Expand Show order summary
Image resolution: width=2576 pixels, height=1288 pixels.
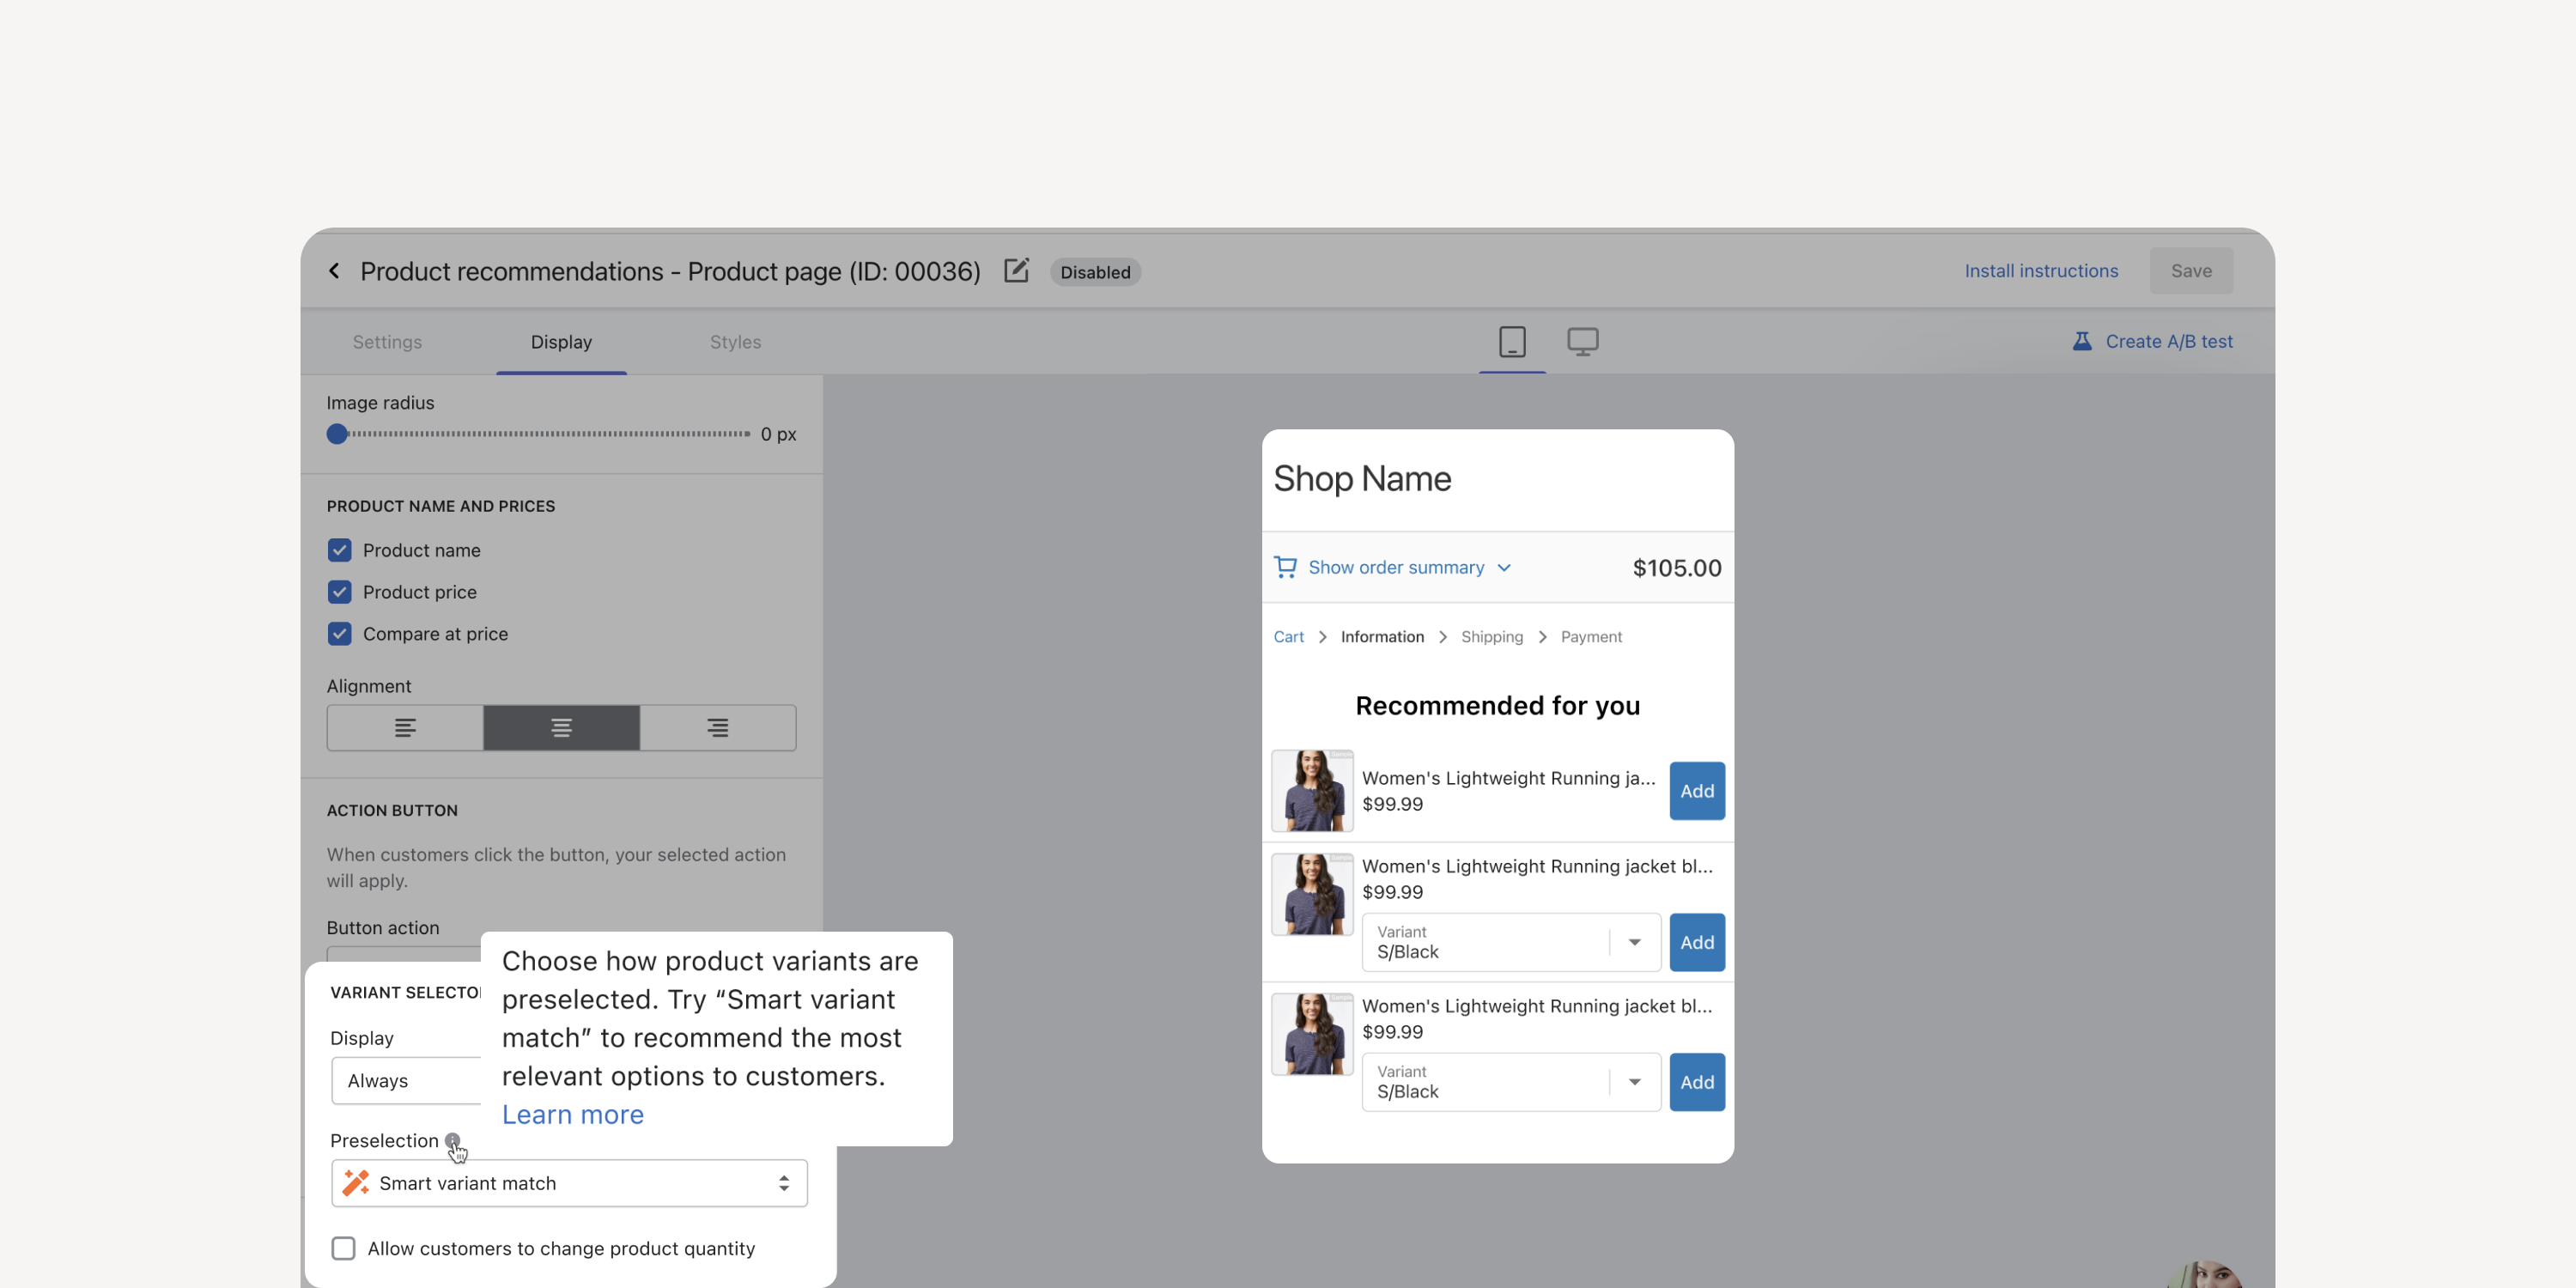(x=1396, y=567)
